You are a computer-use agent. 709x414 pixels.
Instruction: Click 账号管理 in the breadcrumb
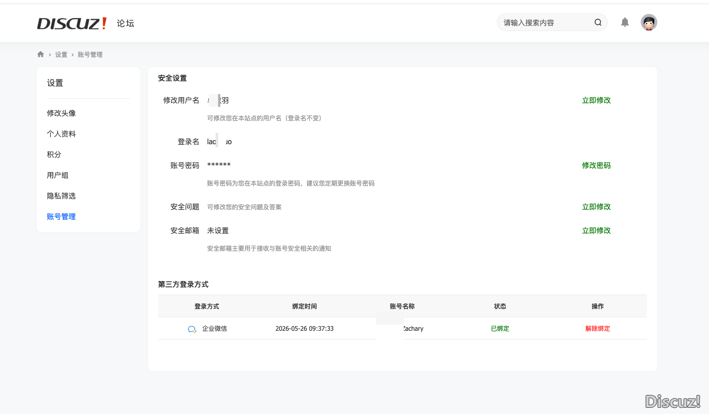click(x=90, y=55)
